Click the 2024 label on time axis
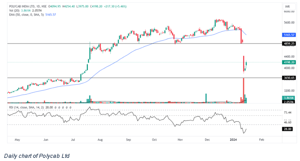Screen dimensions: 300x161 point(233,139)
